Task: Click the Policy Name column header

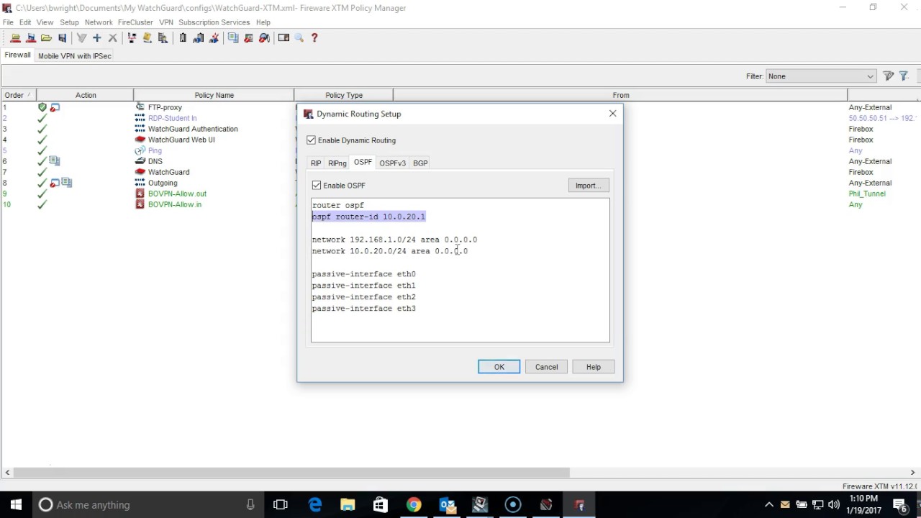Action: pyautogui.click(x=214, y=95)
